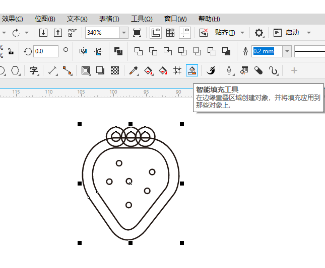Image resolution: width=325 pixels, height=268 pixels.
Task: Click the 340% zoom level field
Action: click(102, 33)
